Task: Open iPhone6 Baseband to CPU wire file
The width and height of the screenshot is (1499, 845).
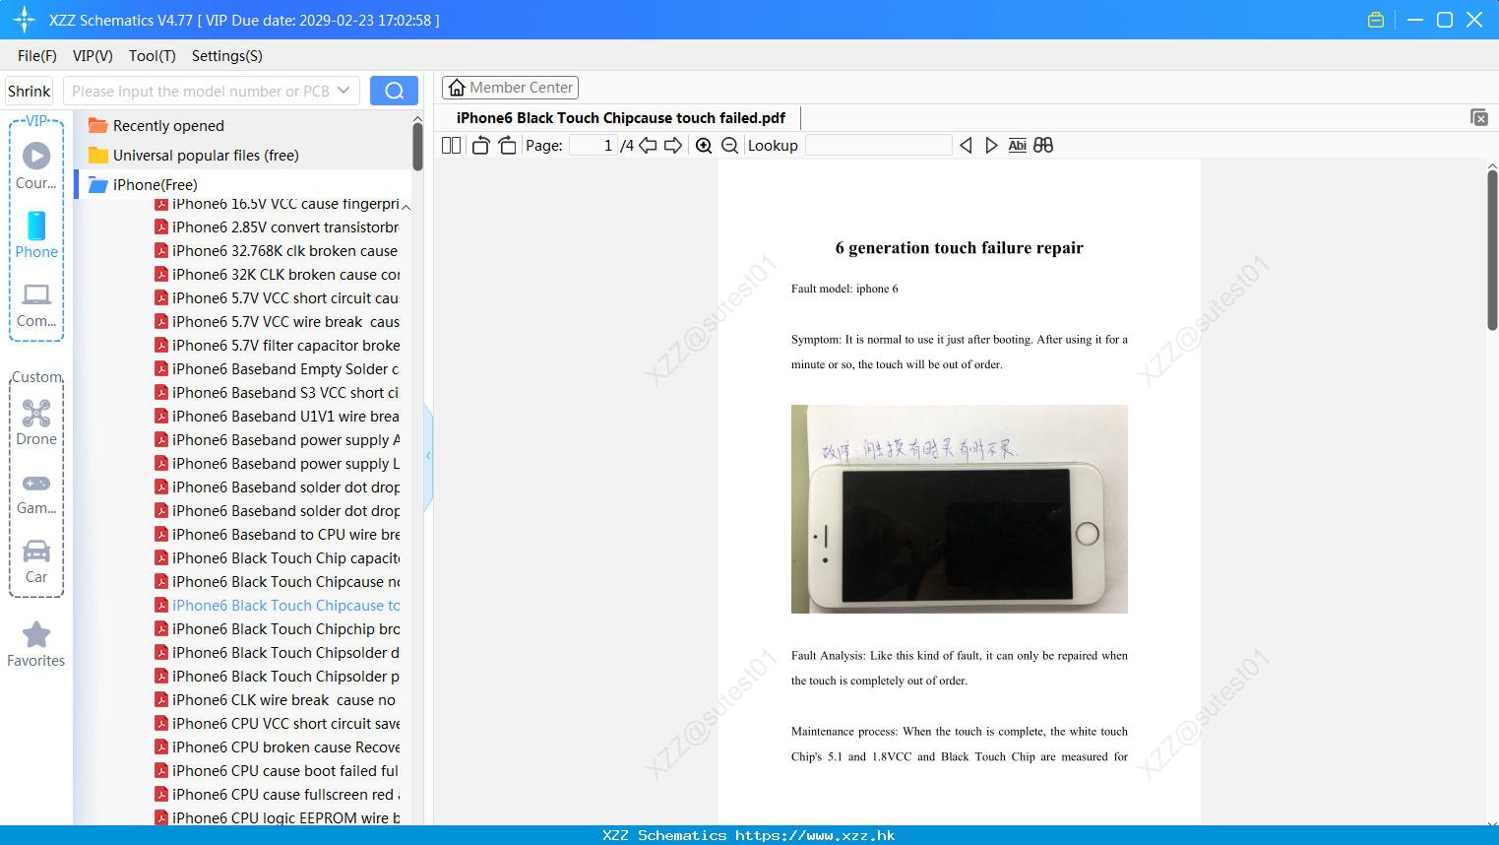Action: click(278, 535)
